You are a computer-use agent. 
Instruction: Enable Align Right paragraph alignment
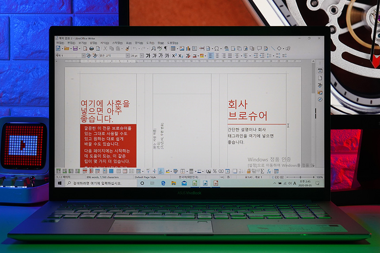click(x=224, y=56)
